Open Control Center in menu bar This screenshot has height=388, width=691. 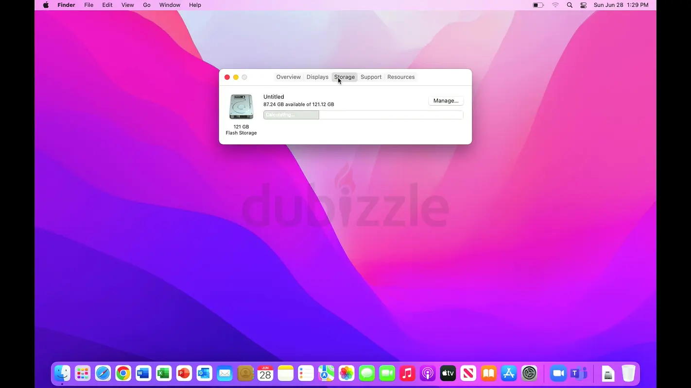click(584, 5)
